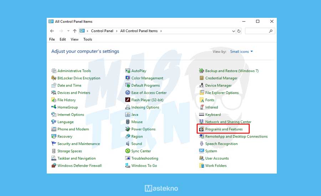Go back with the Back arrow
This screenshot has height=196, width=321.
(x=52, y=31)
